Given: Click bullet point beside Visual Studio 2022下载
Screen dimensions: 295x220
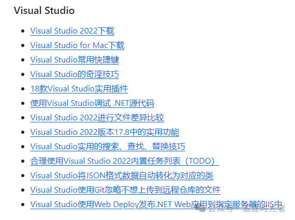Looking at the screenshot, I should (23, 31).
